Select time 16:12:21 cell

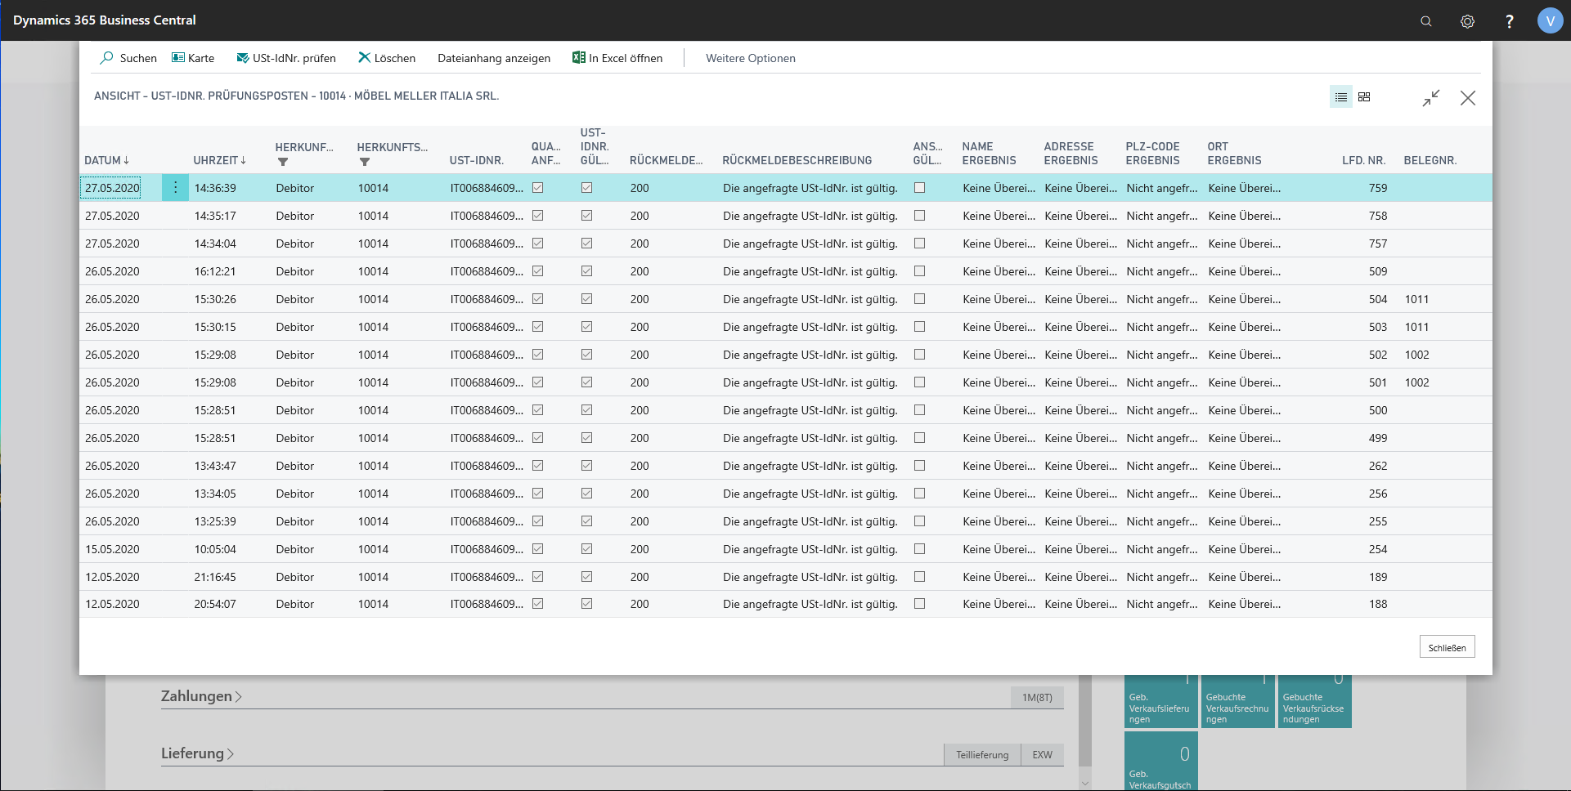point(215,271)
